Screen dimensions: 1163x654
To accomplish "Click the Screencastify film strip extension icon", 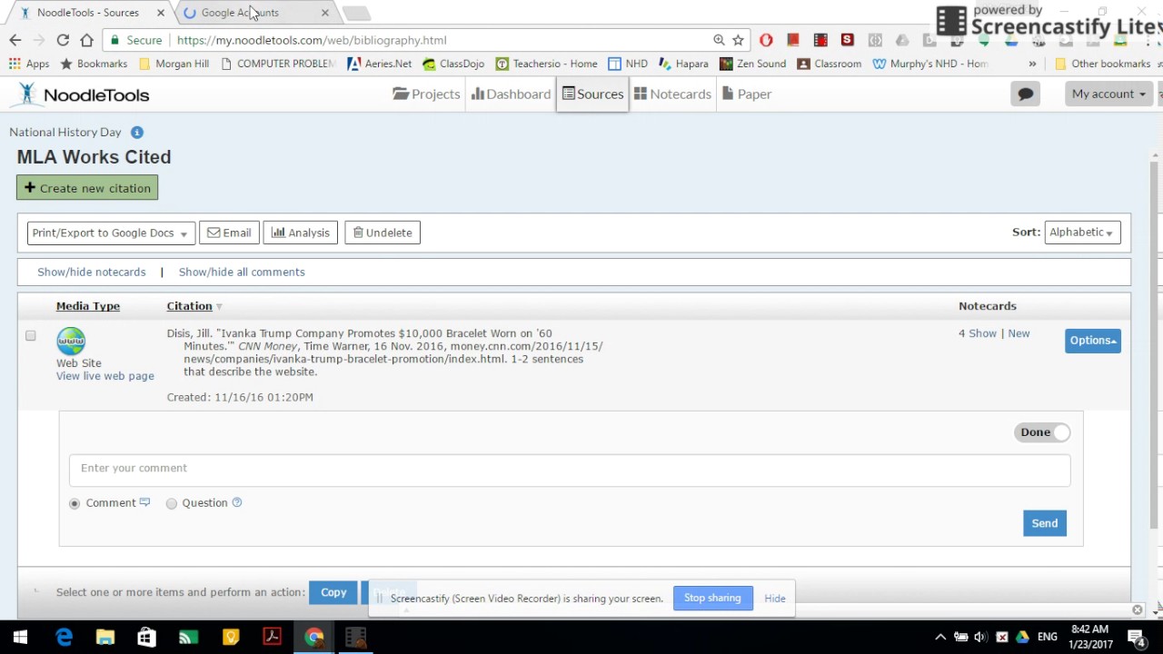I will (820, 40).
